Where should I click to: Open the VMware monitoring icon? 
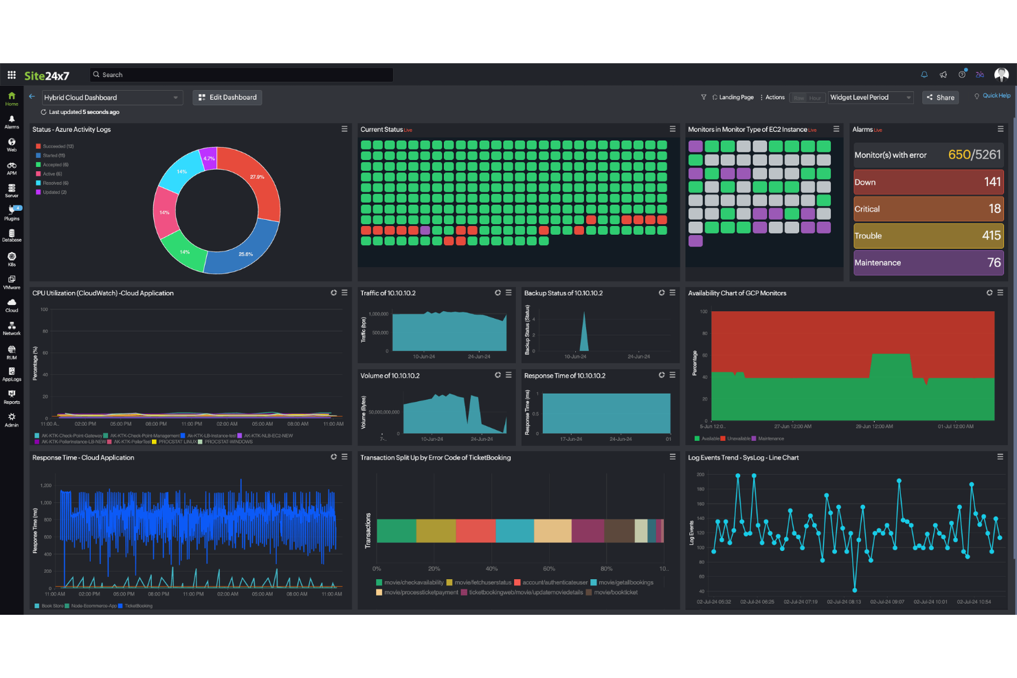click(x=12, y=282)
